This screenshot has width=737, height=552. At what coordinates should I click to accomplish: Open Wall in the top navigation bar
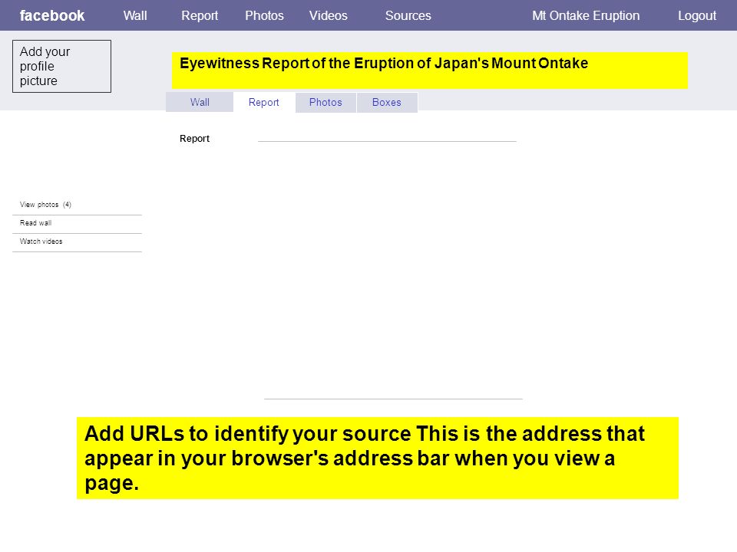pos(135,15)
